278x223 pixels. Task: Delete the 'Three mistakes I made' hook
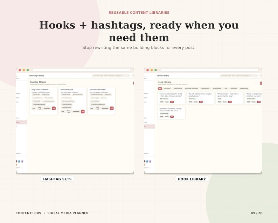point(230,102)
